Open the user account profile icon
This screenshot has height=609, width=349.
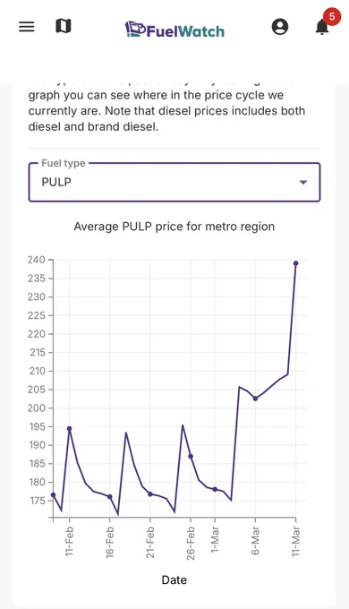click(280, 27)
